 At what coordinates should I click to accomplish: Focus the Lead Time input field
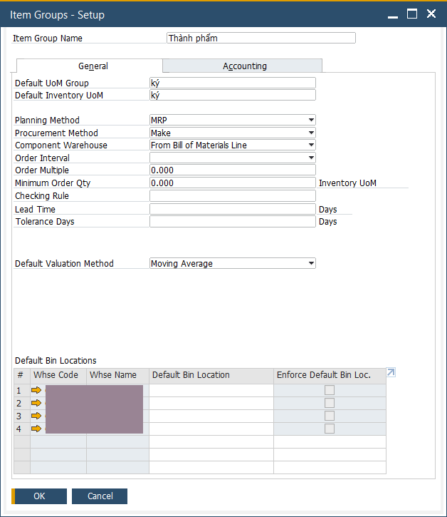point(232,210)
